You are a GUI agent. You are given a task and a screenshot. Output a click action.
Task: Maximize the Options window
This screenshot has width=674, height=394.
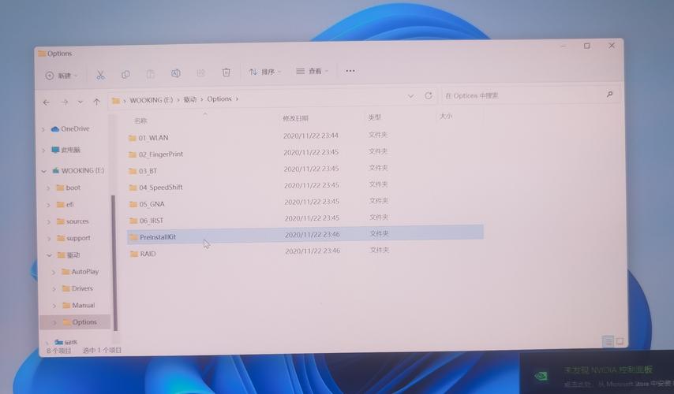(586, 46)
